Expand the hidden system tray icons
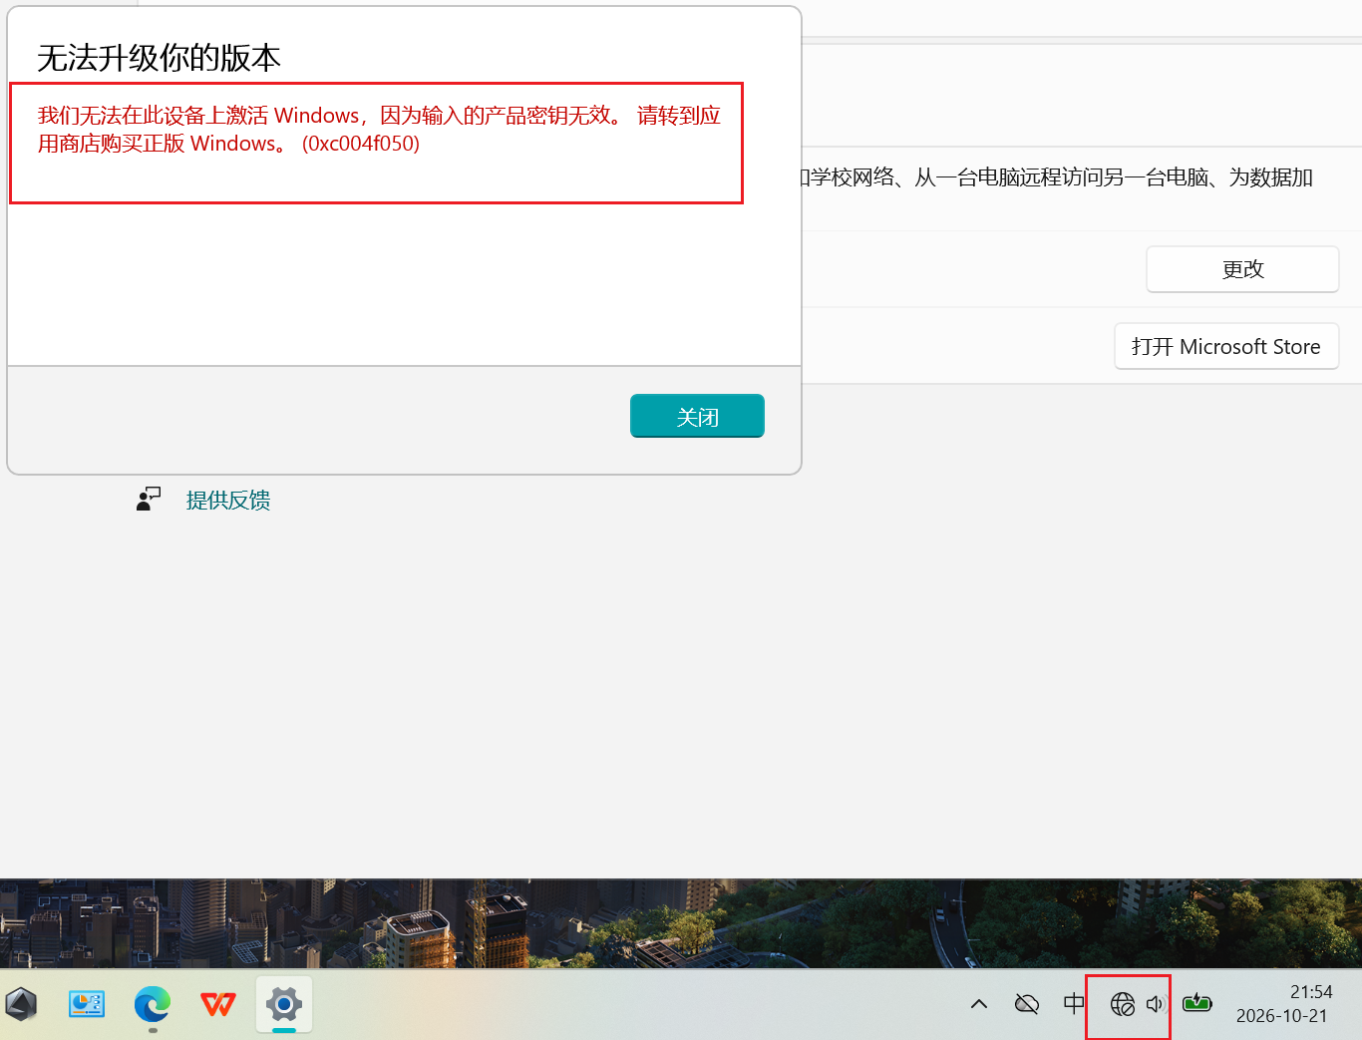 pos(979,1004)
